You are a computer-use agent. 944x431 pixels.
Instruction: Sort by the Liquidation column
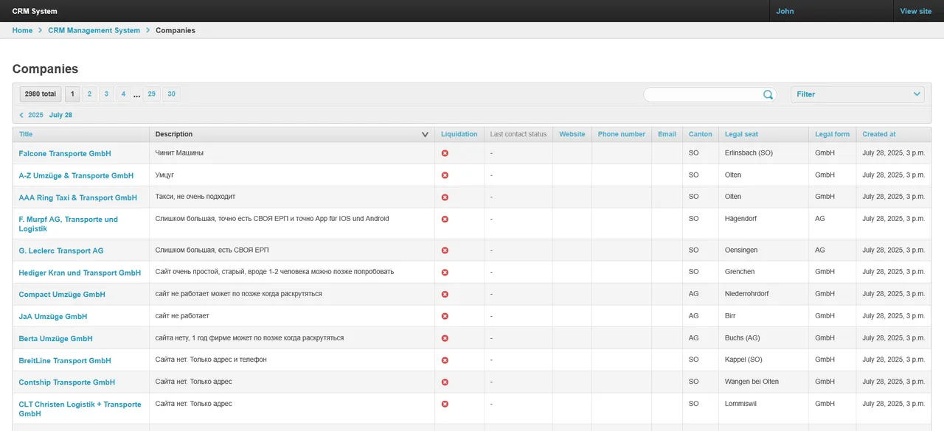(x=459, y=134)
